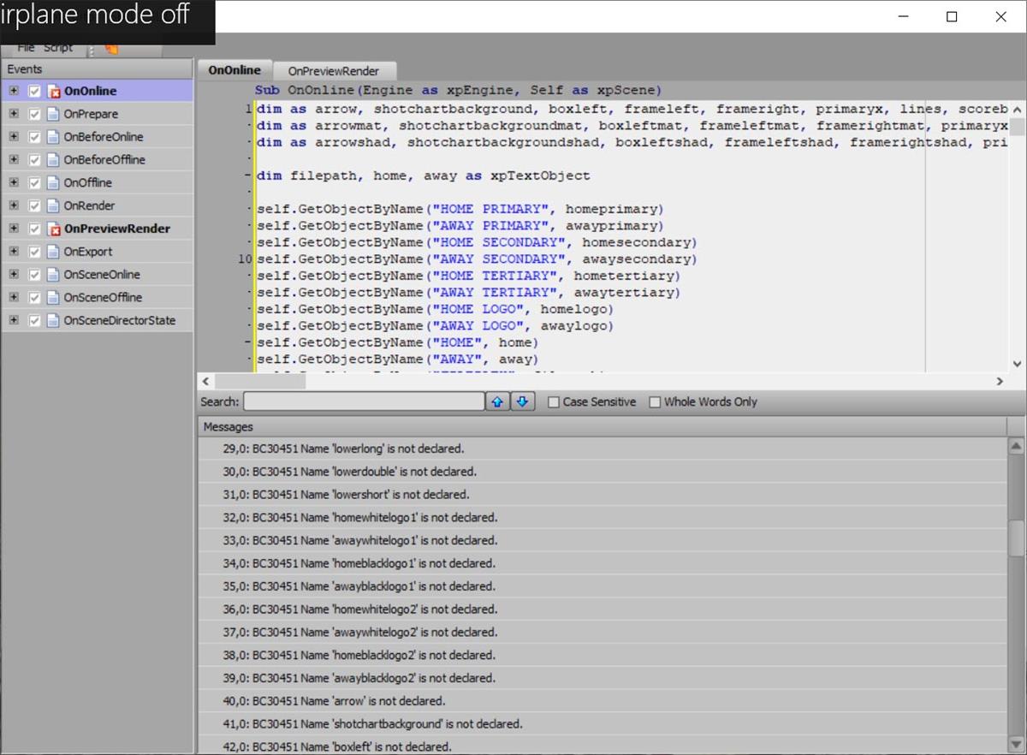Click the code editor horizontal scrollbar thumb
Screen dimensions: 1027x755
tap(259, 382)
